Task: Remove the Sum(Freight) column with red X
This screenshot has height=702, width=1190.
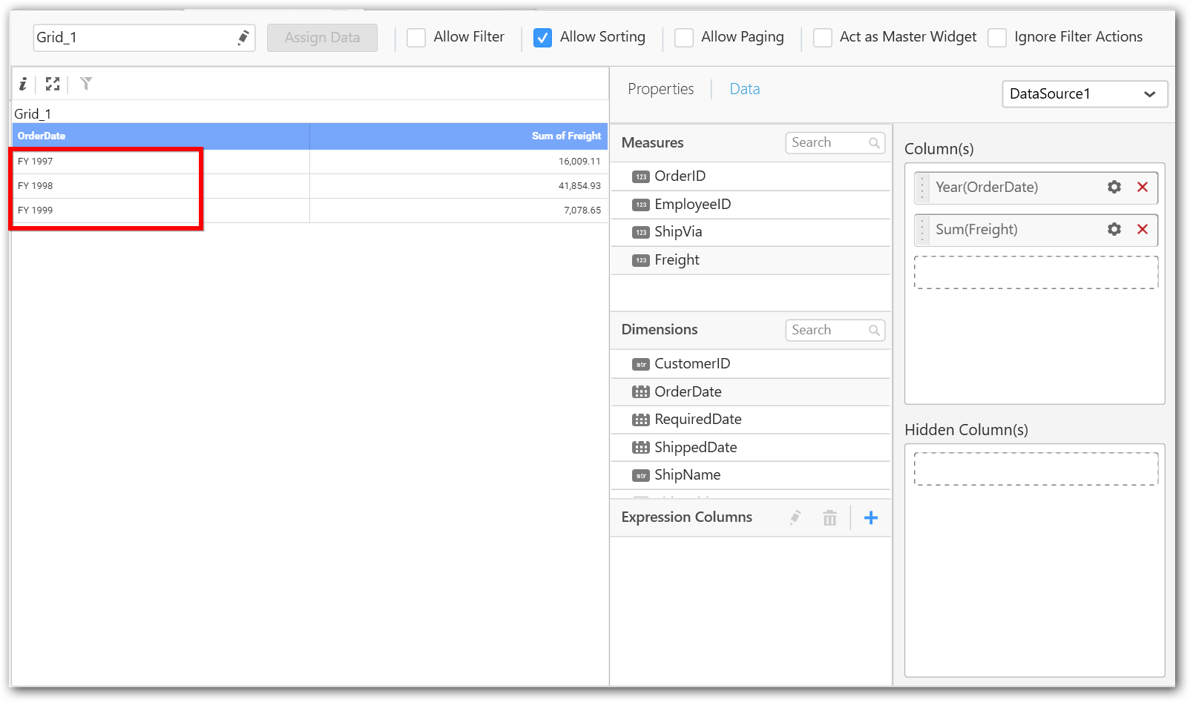Action: pos(1143,230)
